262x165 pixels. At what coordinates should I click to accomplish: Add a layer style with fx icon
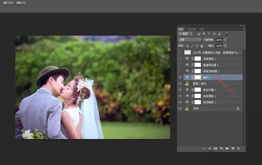point(210,148)
